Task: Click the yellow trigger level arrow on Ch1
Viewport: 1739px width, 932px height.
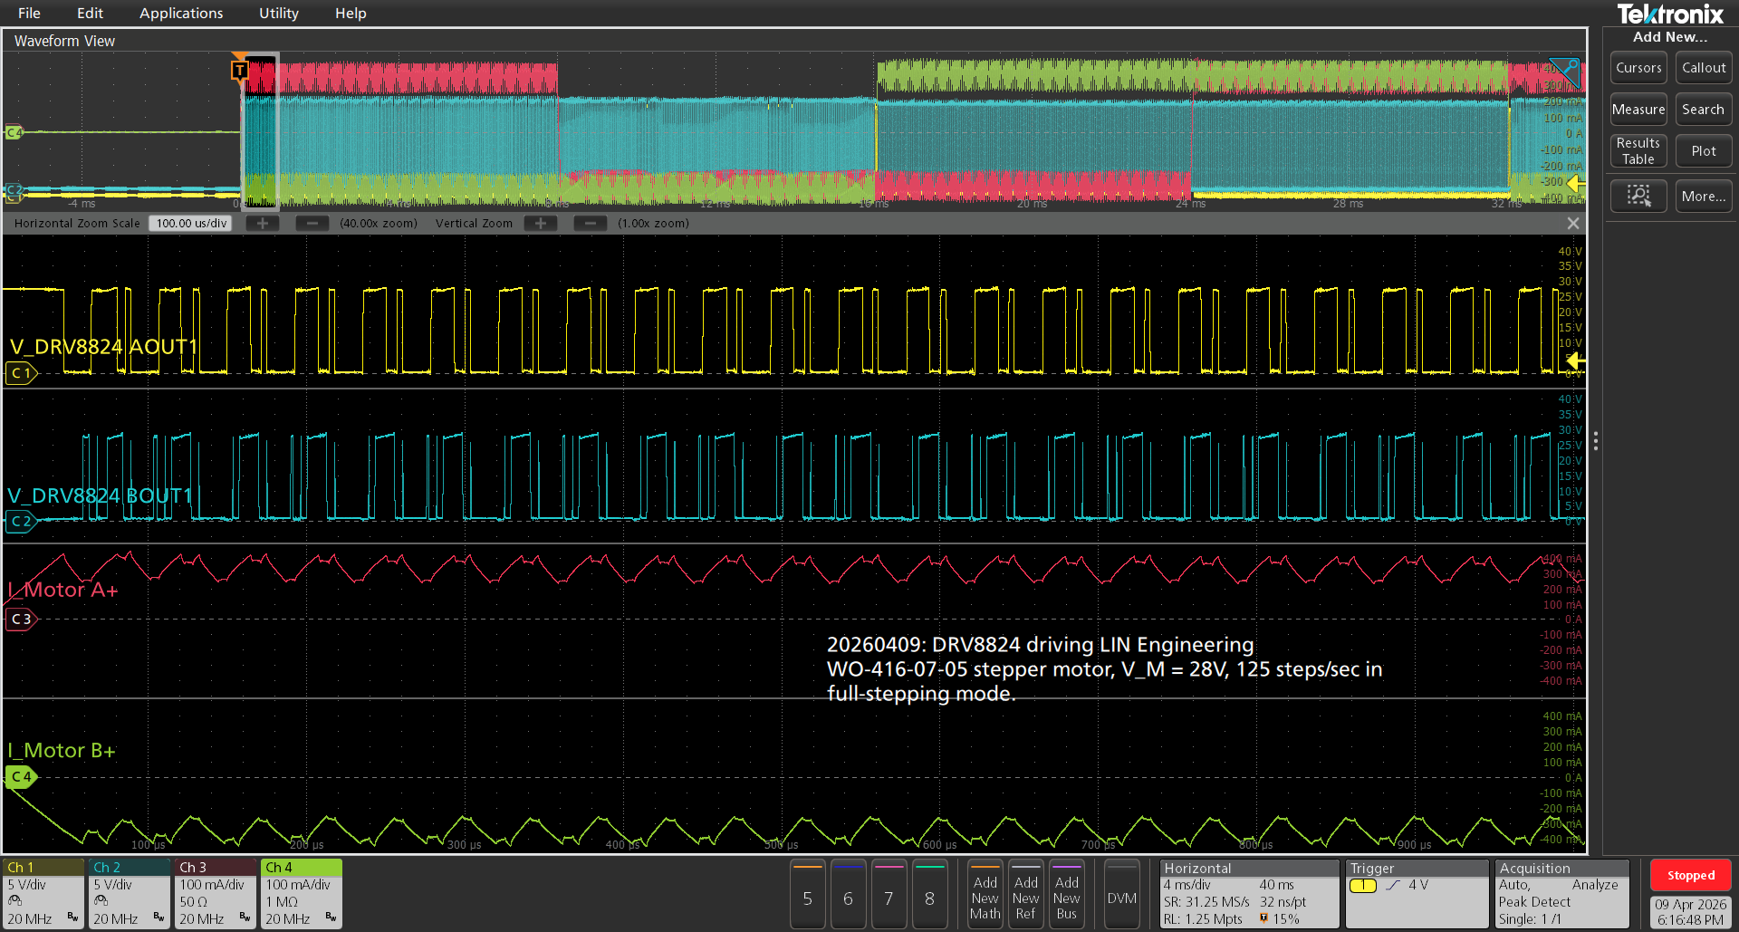Action: click(x=1575, y=361)
